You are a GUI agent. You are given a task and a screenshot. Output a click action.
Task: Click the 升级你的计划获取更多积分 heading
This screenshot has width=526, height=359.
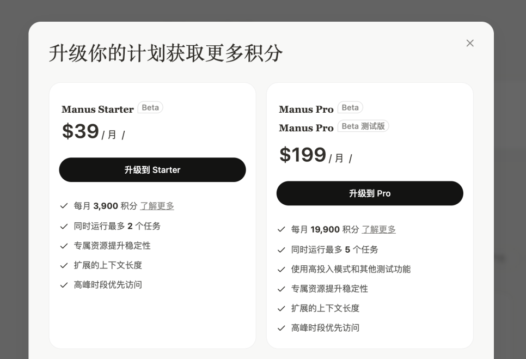click(x=166, y=53)
